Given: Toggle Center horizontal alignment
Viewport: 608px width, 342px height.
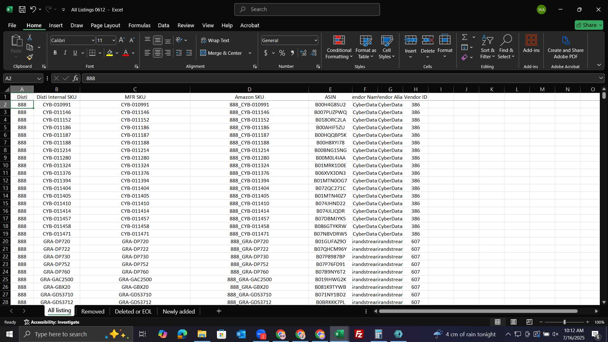Looking at the screenshot, I should pos(158,53).
